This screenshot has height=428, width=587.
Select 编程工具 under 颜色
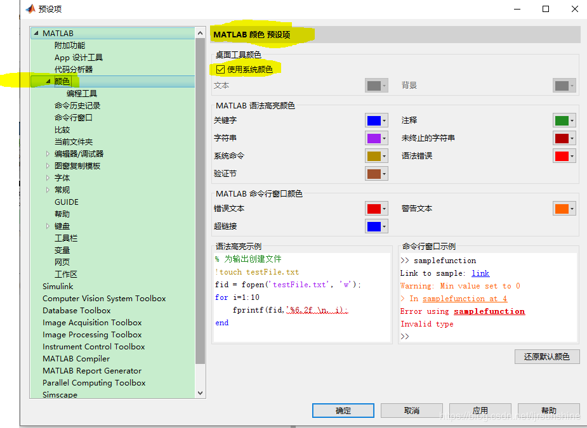(x=82, y=94)
